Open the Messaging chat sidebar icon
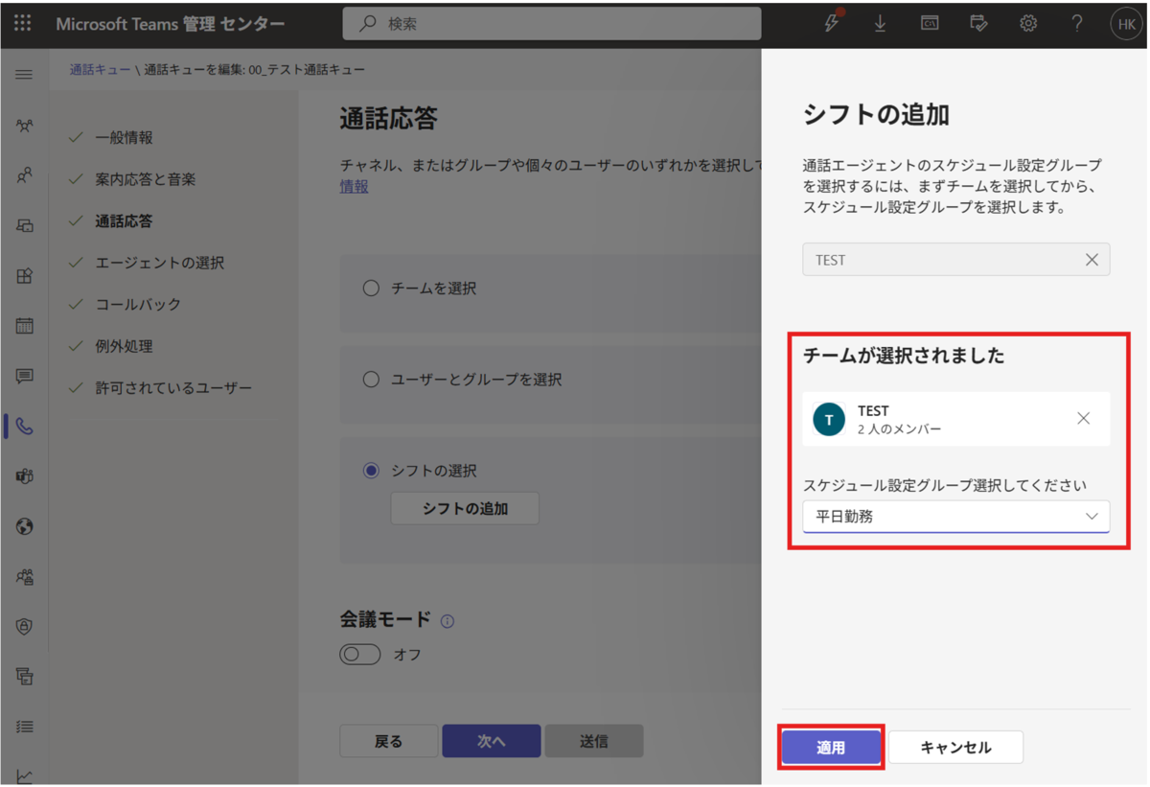This screenshot has height=787, width=1150. click(25, 377)
